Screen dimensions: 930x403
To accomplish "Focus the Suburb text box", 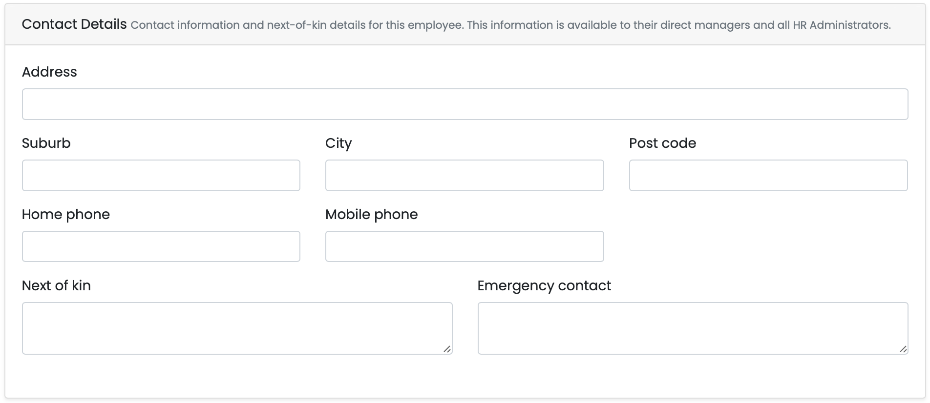I will 161,175.
